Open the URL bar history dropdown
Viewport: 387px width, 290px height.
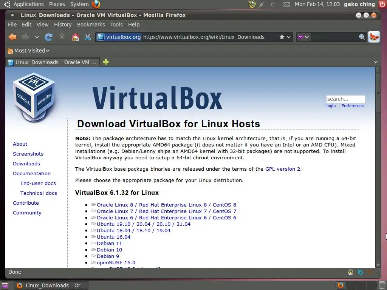pyautogui.click(x=289, y=37)
